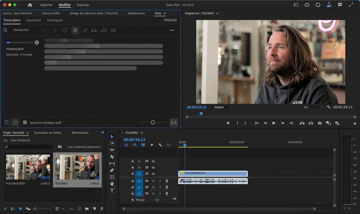The width and height of the screenshot is (360, 214).
Task: Select the Razor tool in the tools panel
Action: 112,156
